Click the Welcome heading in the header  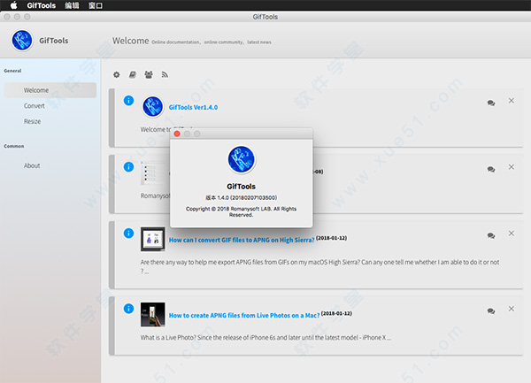(130, 41)
